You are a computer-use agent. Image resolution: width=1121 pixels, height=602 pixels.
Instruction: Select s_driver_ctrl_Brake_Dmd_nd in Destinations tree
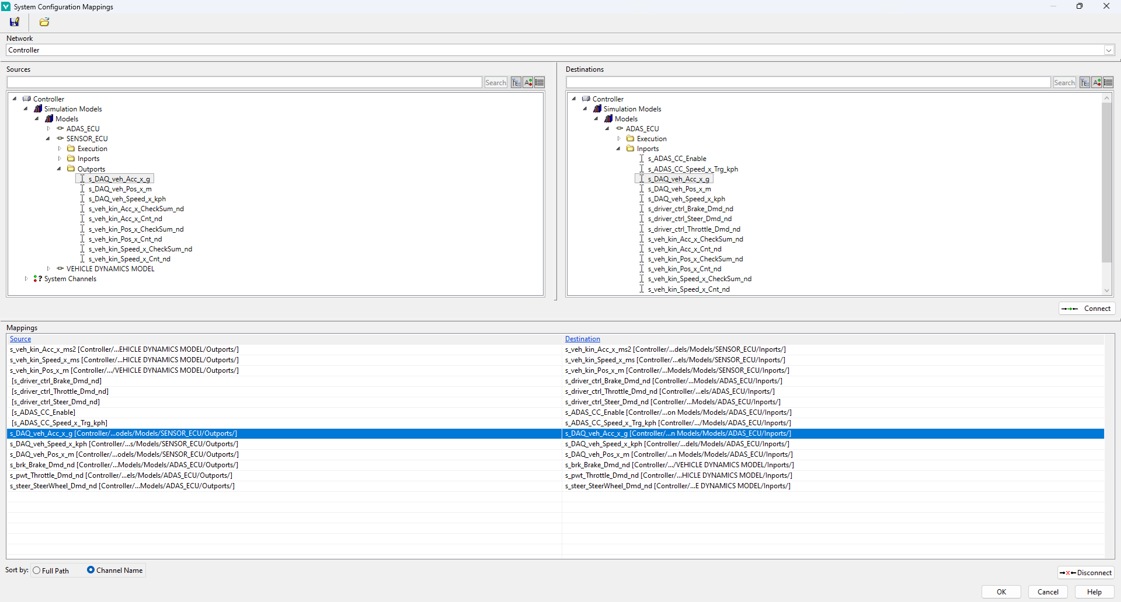coord(690,209)
